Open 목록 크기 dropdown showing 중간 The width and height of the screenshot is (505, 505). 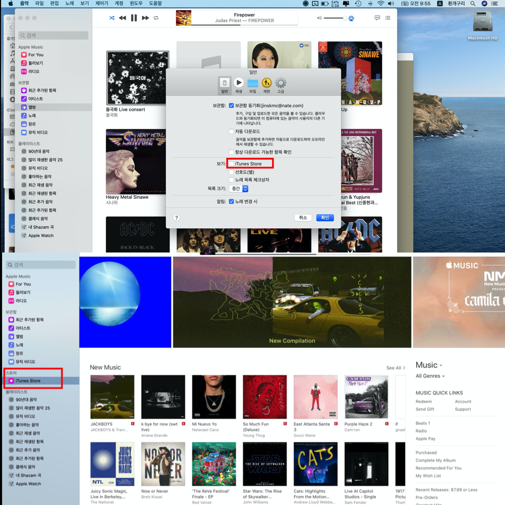click(239, 189)
